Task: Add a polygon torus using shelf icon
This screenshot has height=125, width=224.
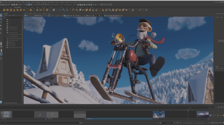Action: pos(17,10)
